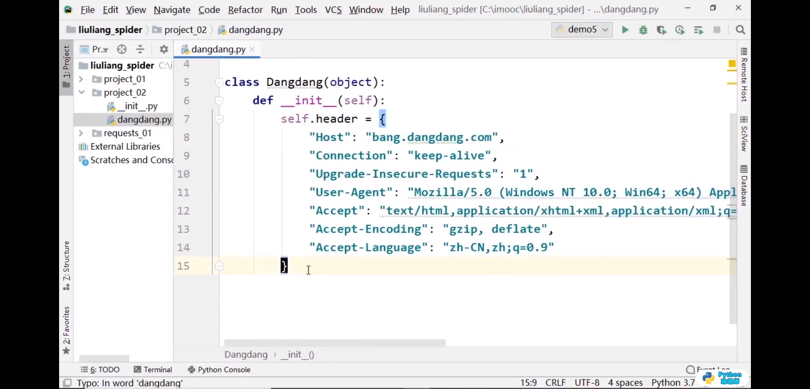This screenshot has width=810, height=389.
Task: Run the demo5 configuration
Action: pyautogui.click(x=625, y=30)
